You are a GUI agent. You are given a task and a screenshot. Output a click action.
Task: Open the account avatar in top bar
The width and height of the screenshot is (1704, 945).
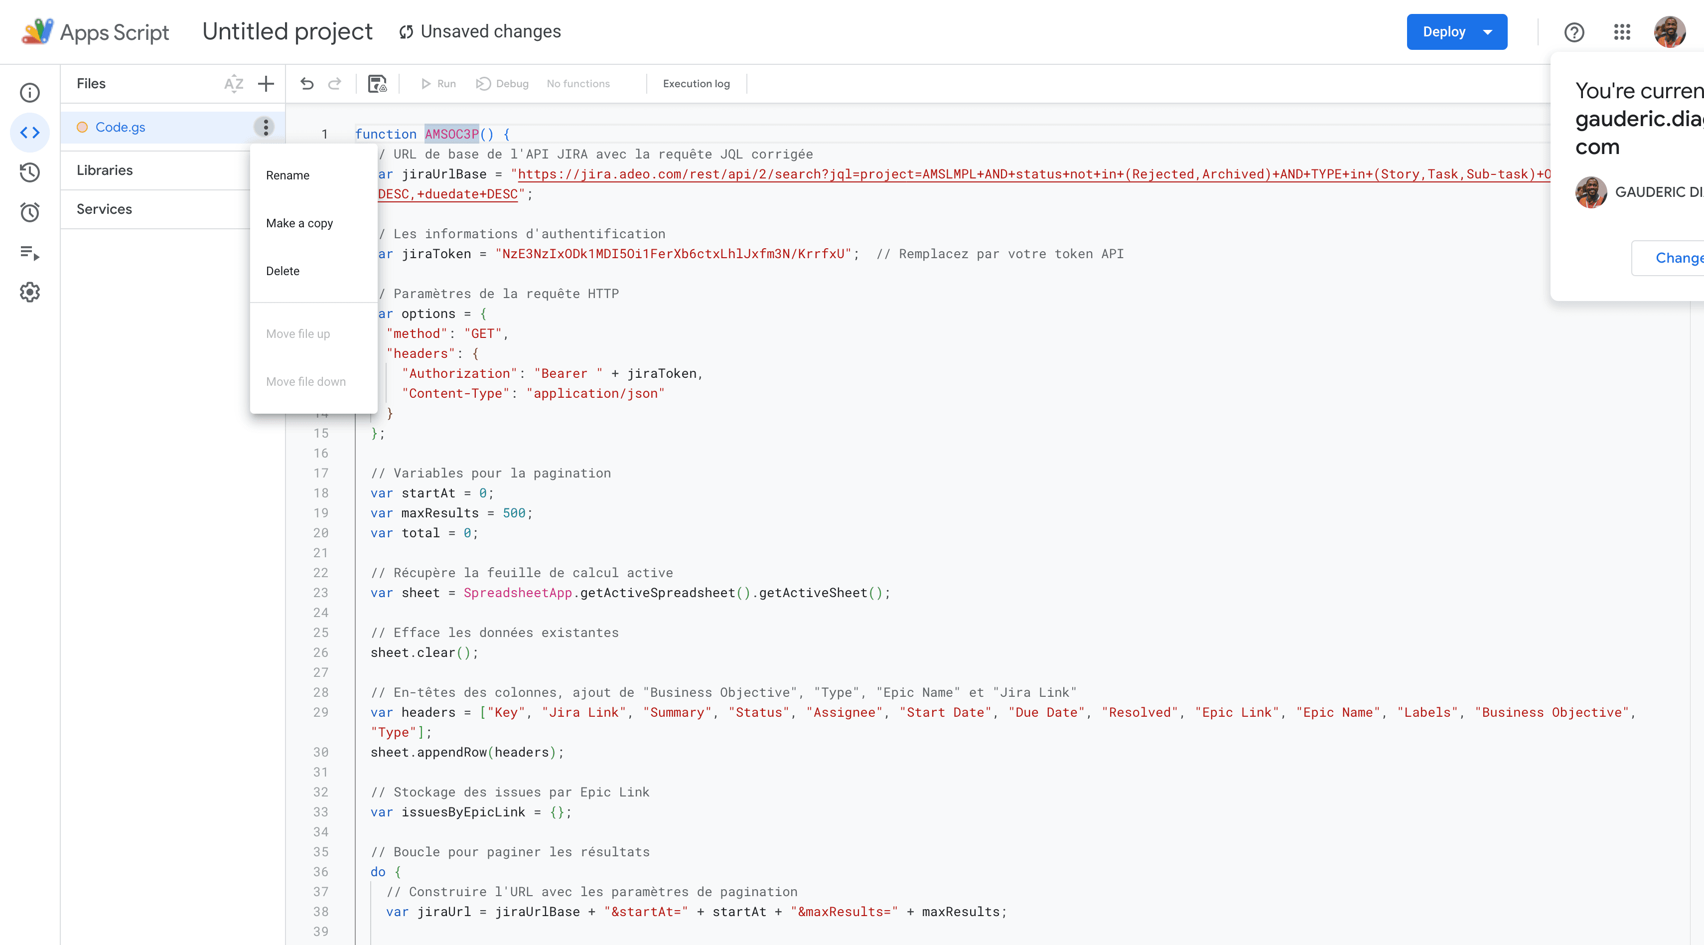point(1670,32)
